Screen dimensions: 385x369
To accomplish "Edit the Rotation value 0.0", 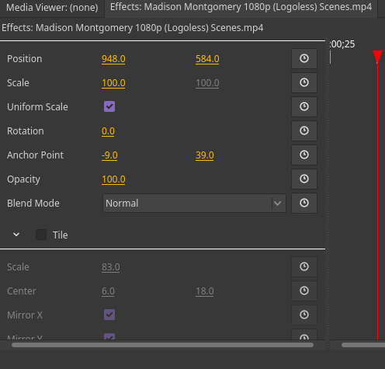I will pyautogui.click(x=108, y=131).
